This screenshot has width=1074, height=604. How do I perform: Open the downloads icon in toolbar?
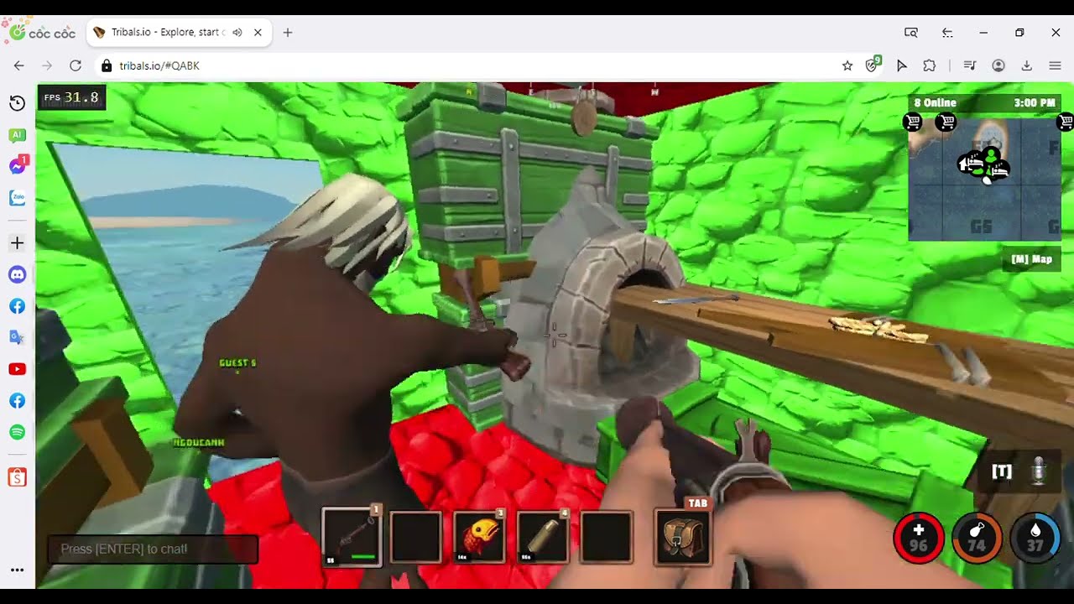1026,65
